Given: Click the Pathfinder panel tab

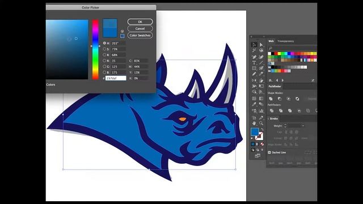Looking at the screenshot, I should point(275,86).
